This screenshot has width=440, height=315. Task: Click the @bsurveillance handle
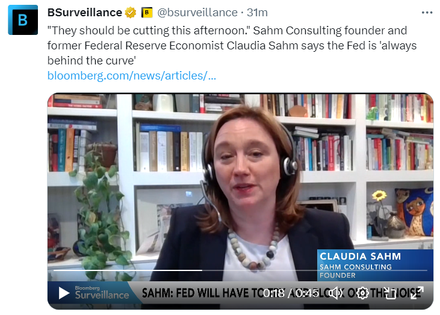pyautogui.click(x=197, y=13)
